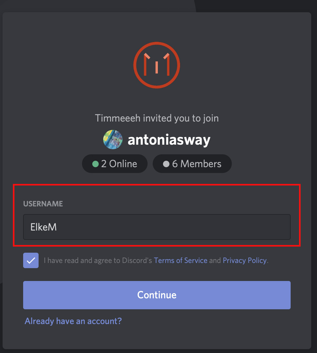Click the red circular M logo
Screen dimensions: 317x353
click(157, 65)
